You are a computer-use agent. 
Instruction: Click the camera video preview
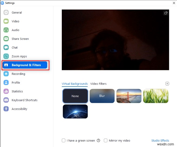pyautogui.click(x=115, y=40)
